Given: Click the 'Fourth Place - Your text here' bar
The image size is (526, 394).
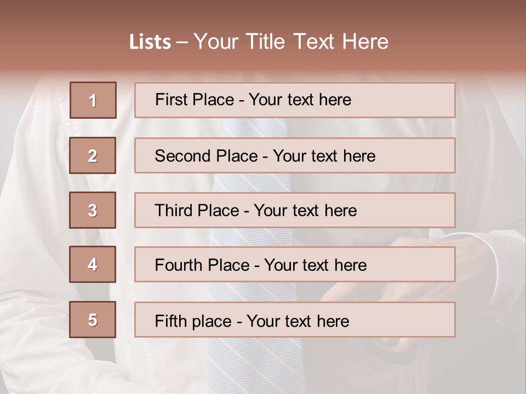Looking at the screenshot, I should point(295,265).
